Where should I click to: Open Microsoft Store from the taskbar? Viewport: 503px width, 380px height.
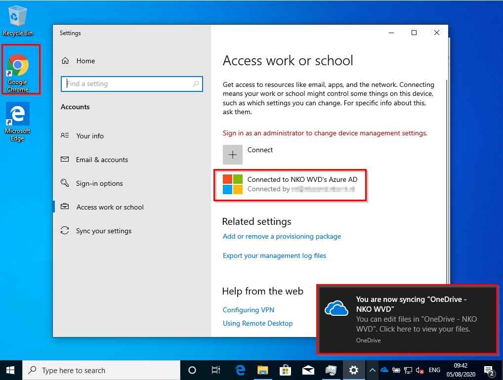click(x=285, y=371)
